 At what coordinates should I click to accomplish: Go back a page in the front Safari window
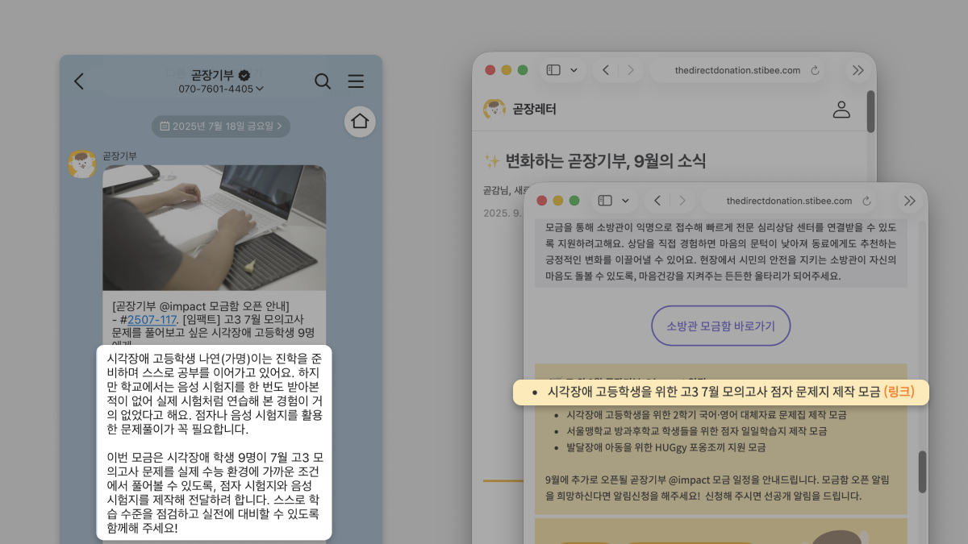tap(657, 201)
